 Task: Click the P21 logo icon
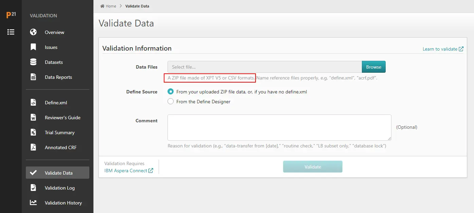tap(11, 15)
